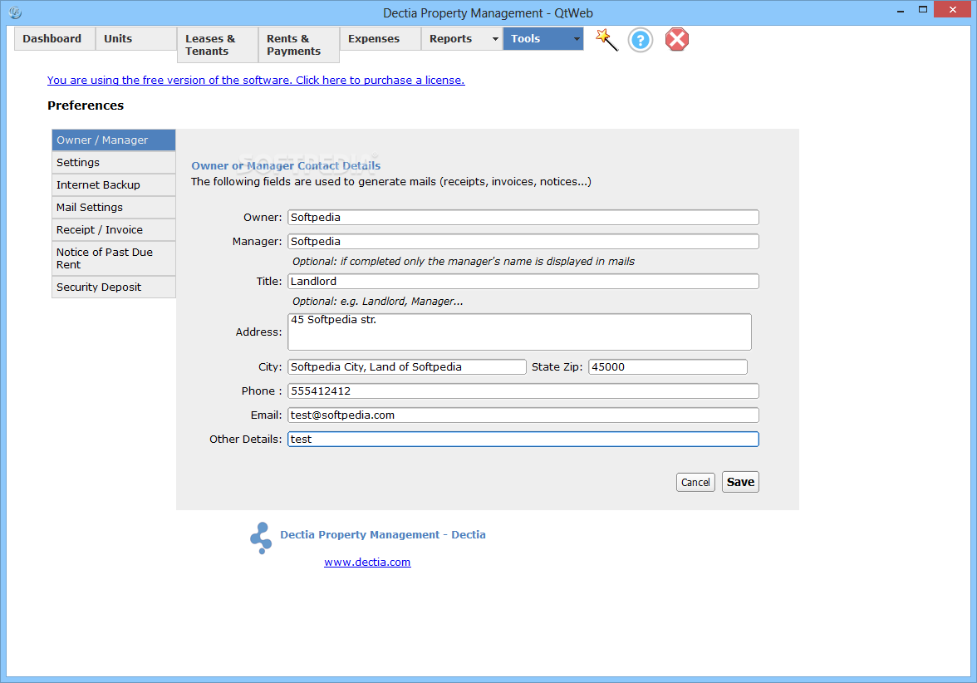Click the Cancel button

695,482
